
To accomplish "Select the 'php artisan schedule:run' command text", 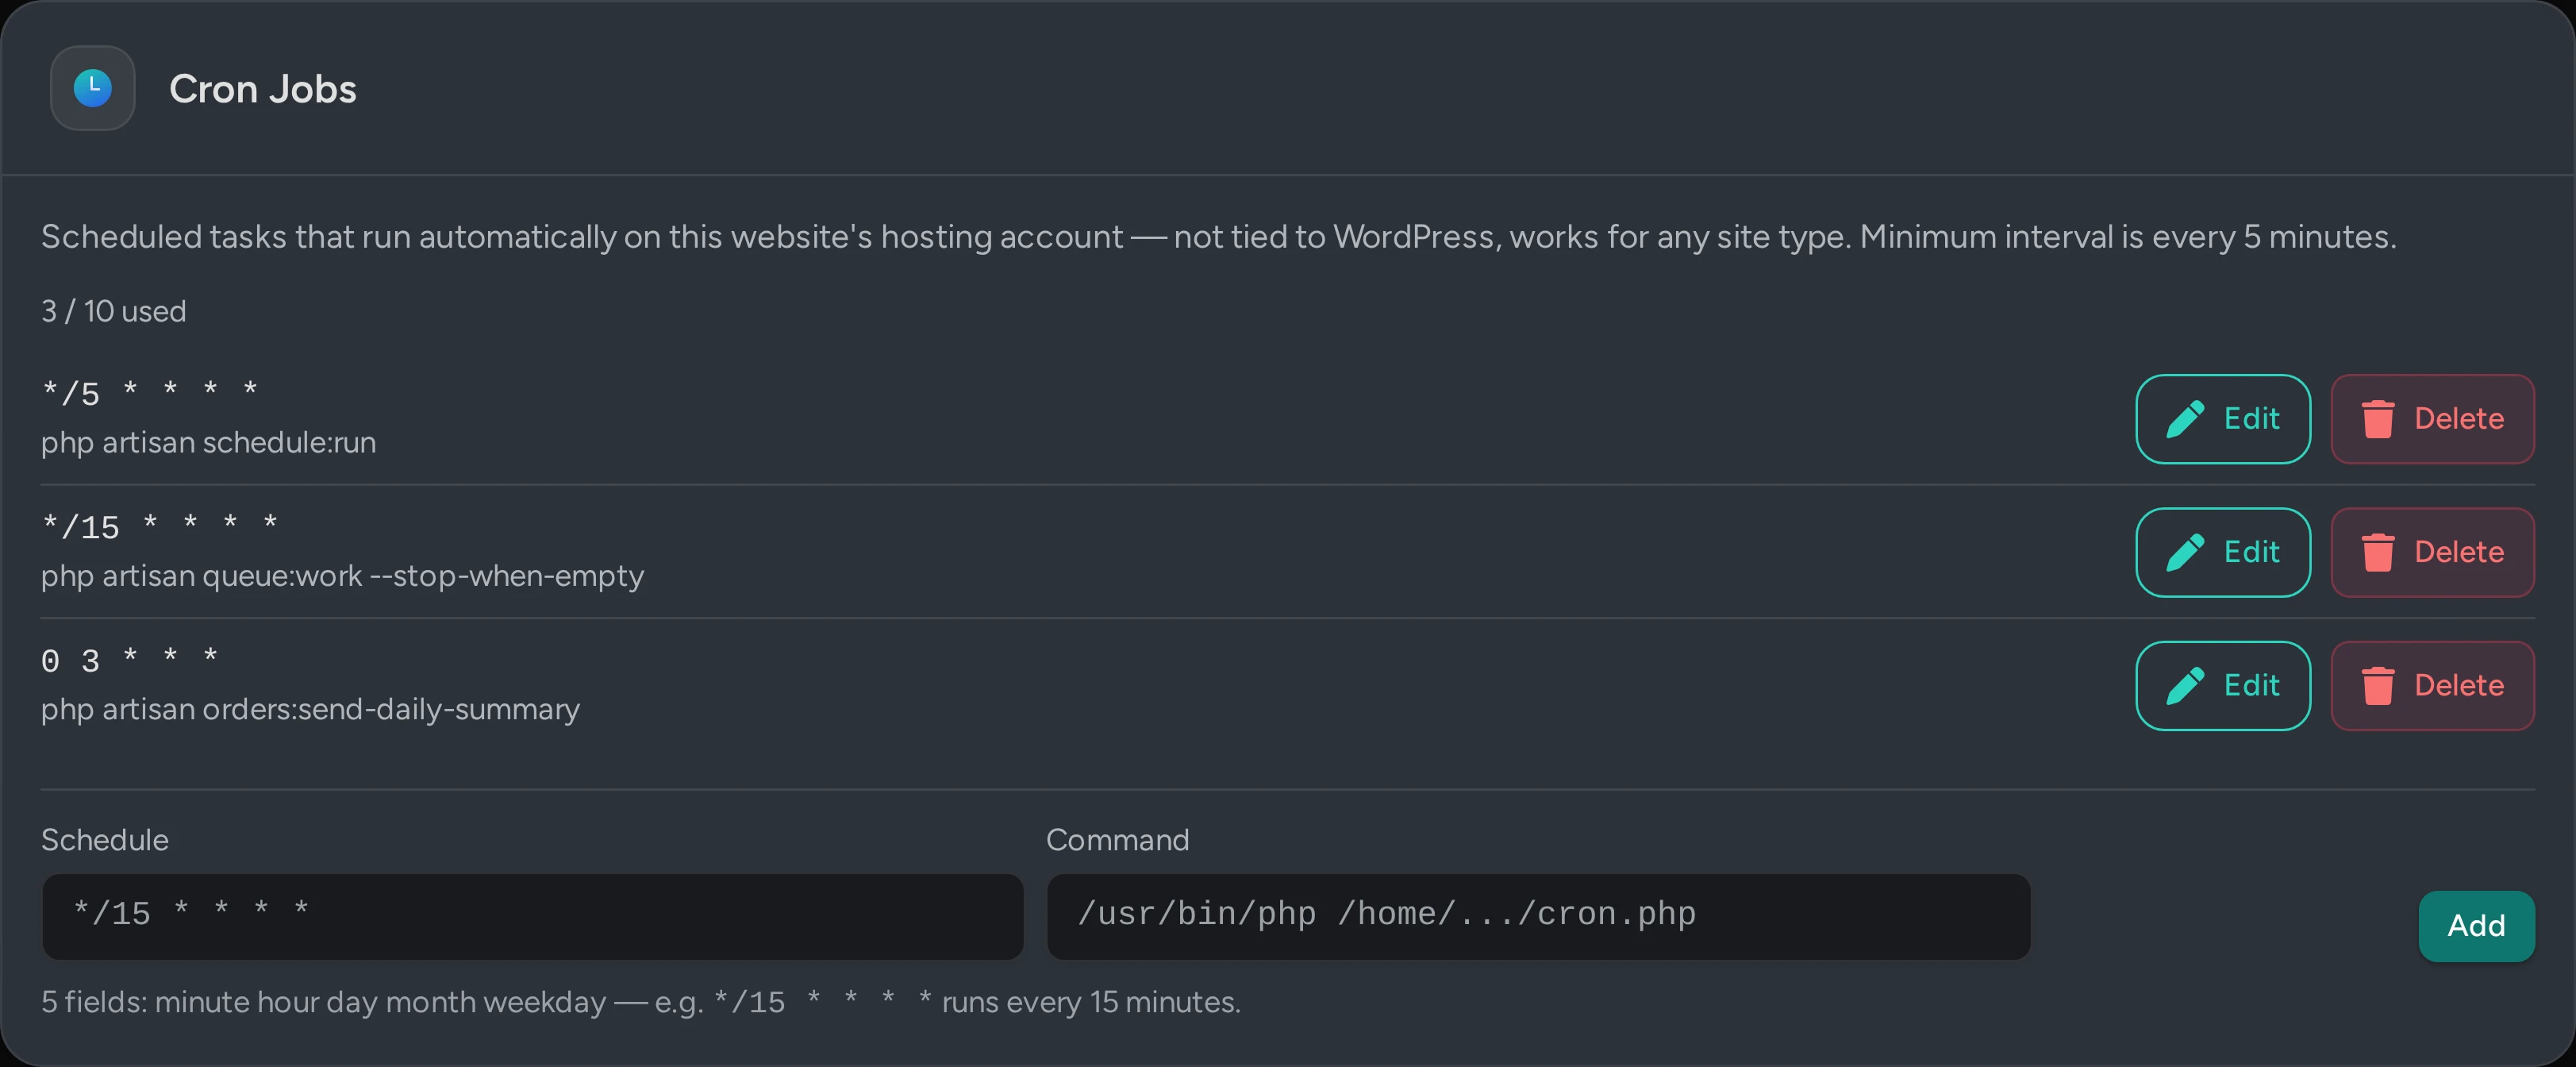I will (x=208, y=442).
